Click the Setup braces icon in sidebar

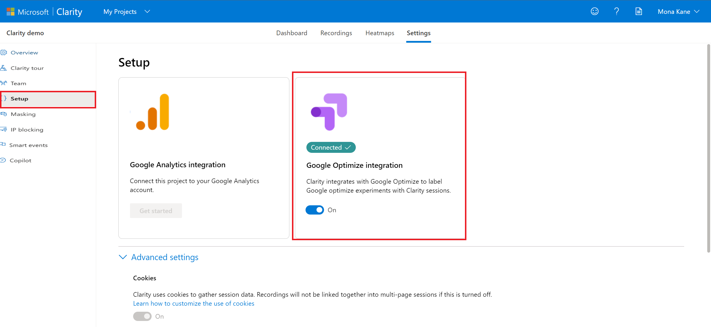pyautogui.click(x=4, y=99)
